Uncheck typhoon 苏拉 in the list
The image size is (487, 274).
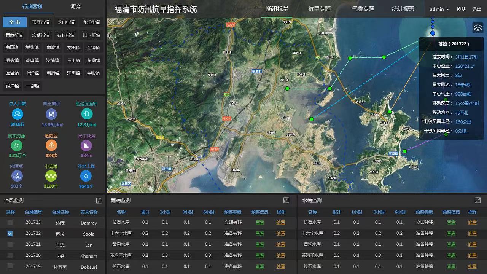click(x=9, y=234)
